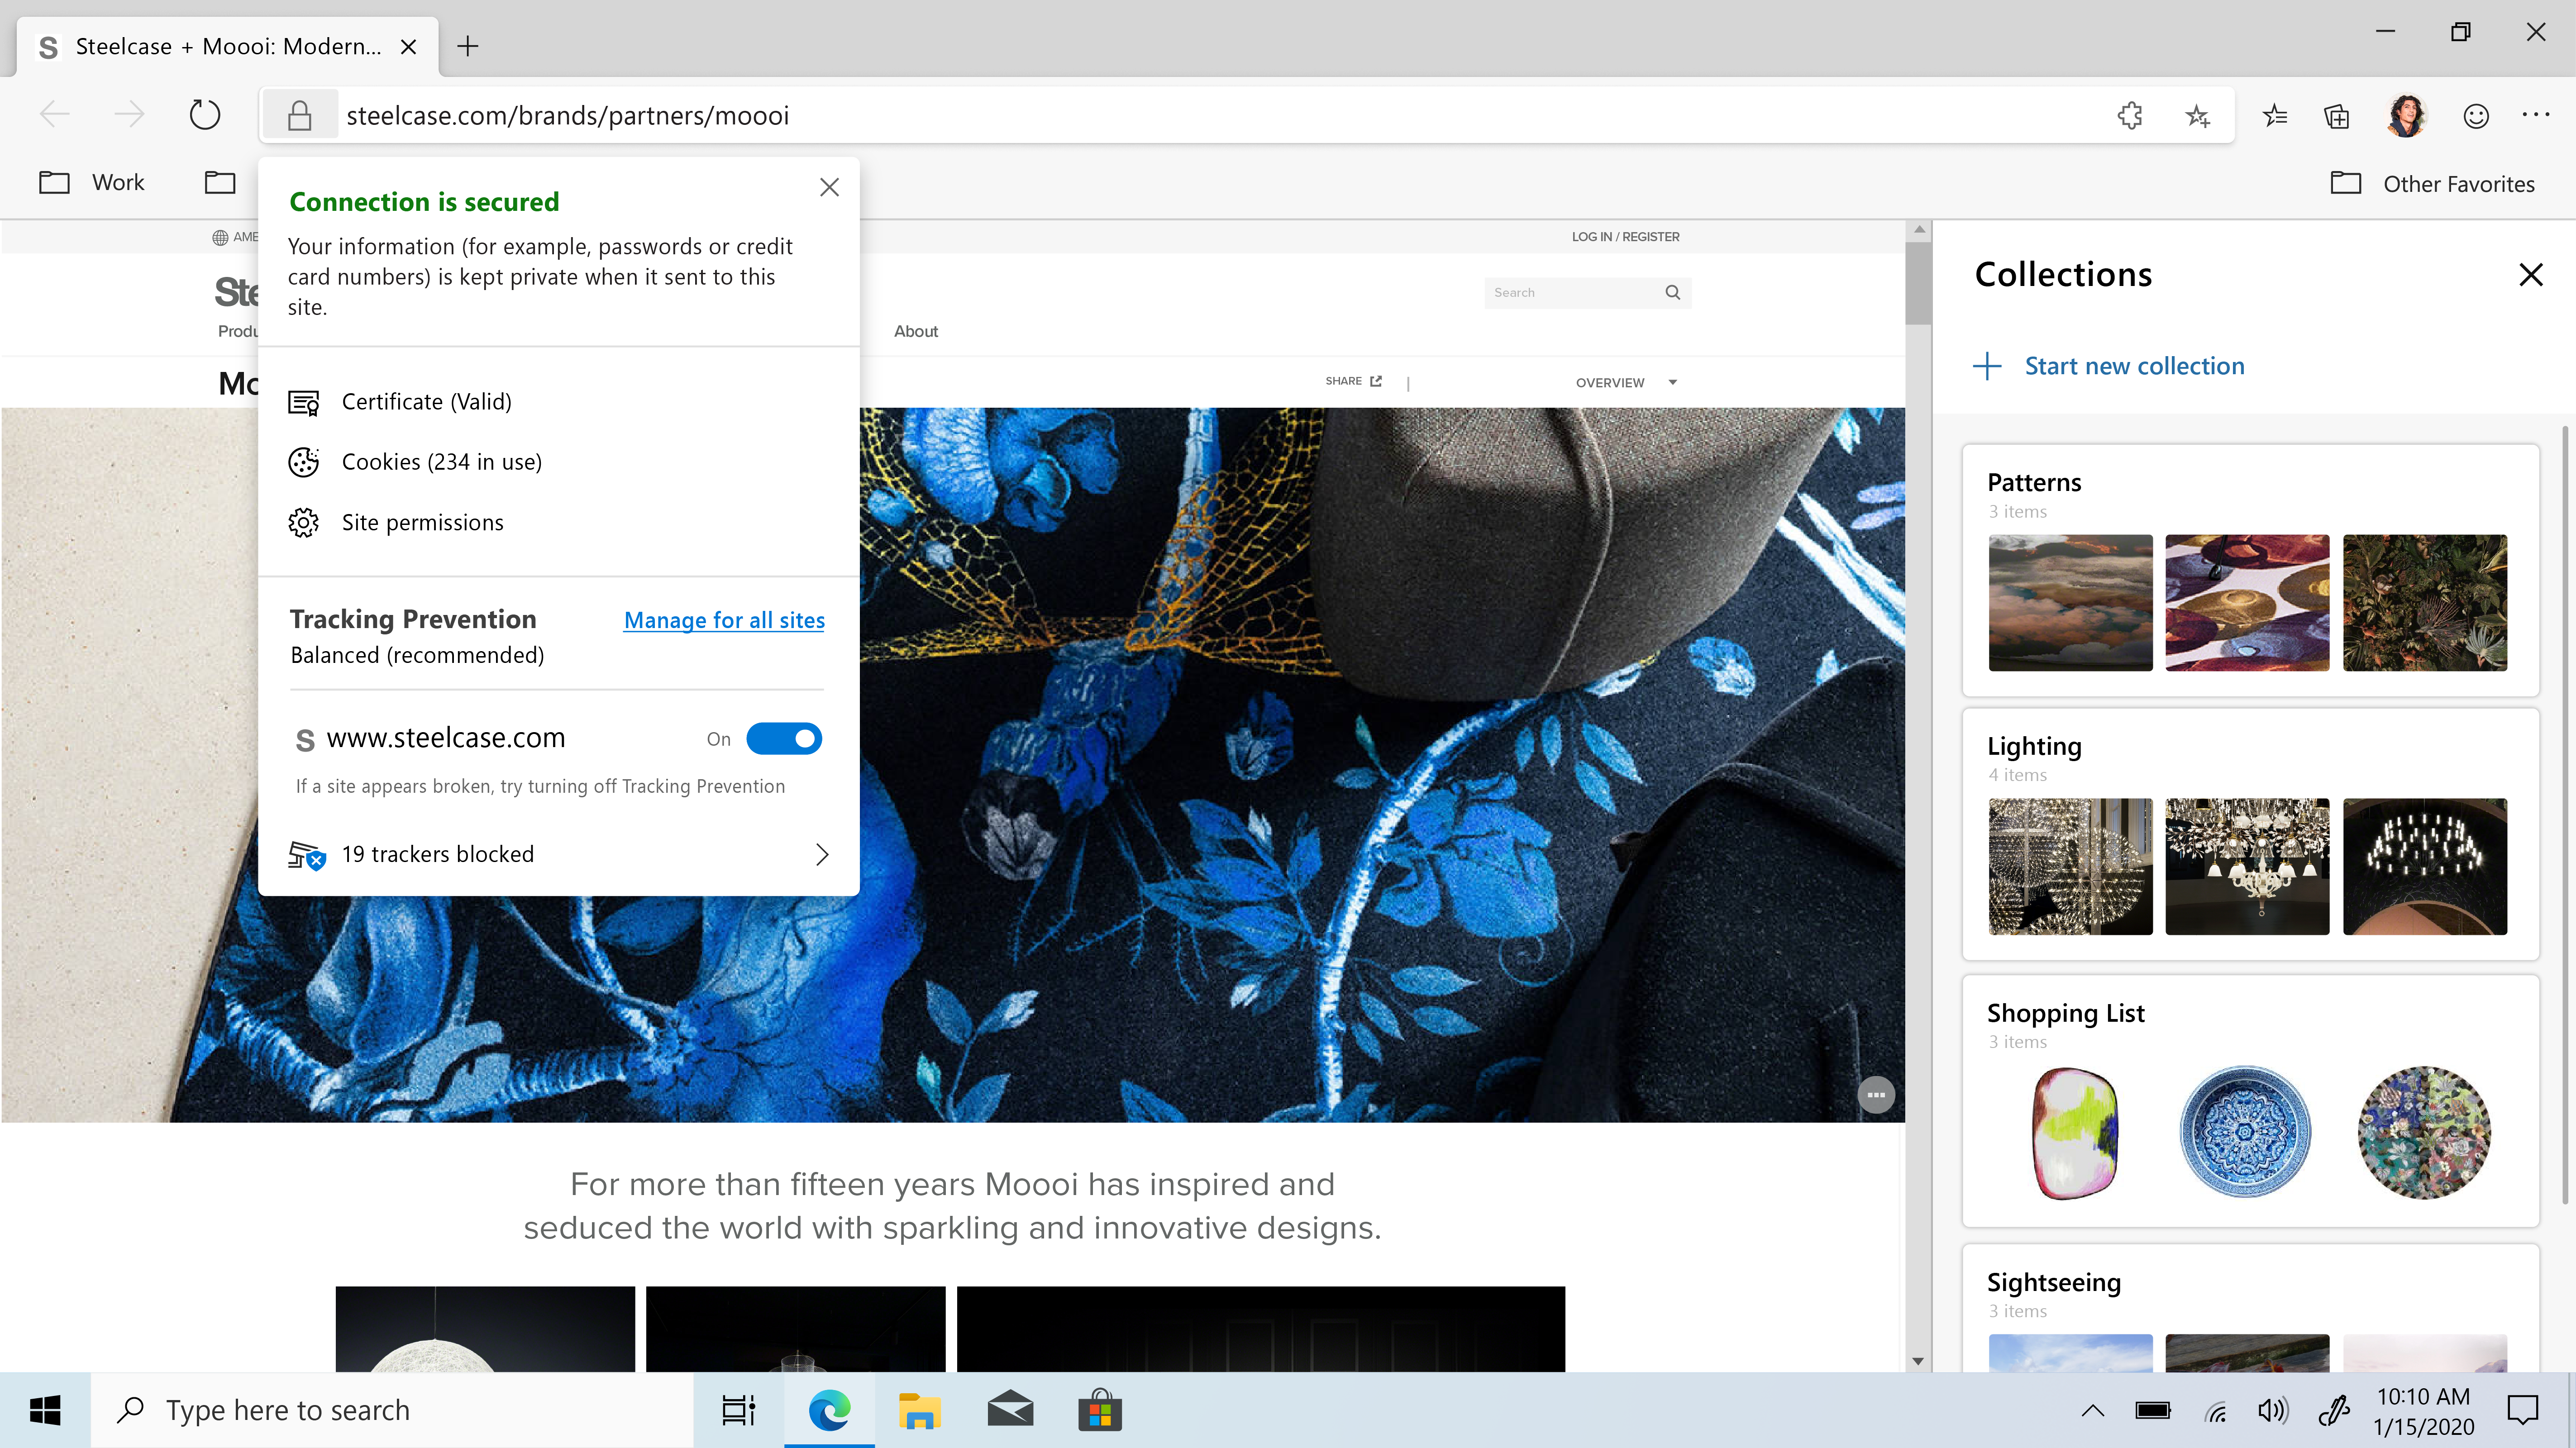
Task: Reload the page with refresh button
Action: coord(204,115)
